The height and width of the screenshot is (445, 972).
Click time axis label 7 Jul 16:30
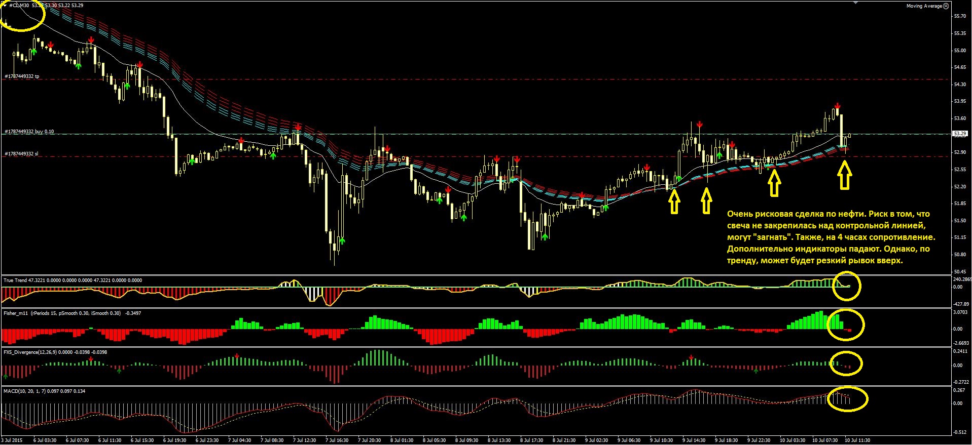pos(337,440)
